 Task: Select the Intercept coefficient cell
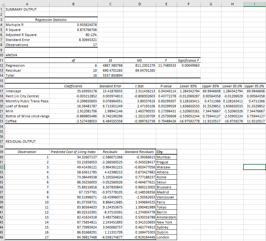[73, 91]
